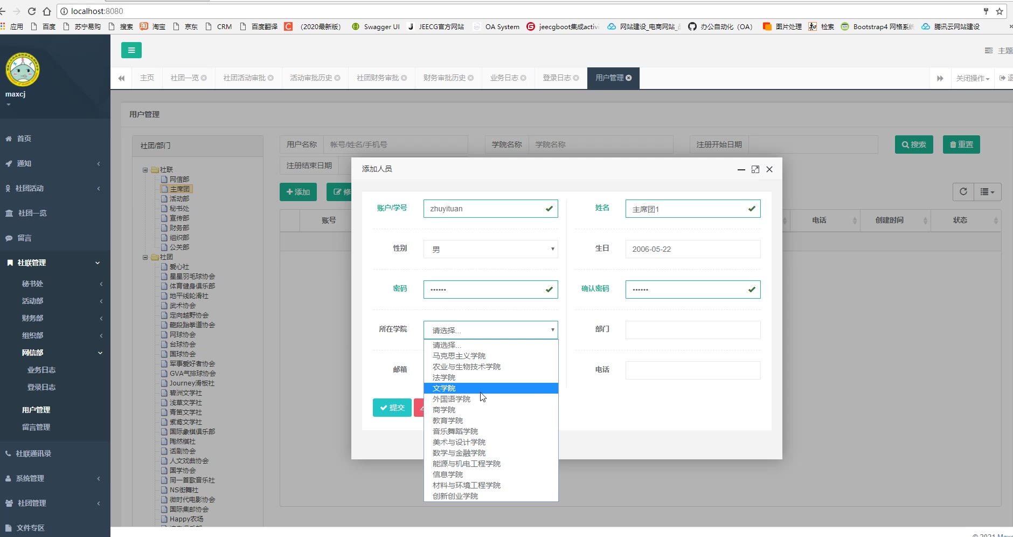Close the 登录日志 tab via its x icon
This screenshot has height=537, width=1013.
(x=576, y=78)
